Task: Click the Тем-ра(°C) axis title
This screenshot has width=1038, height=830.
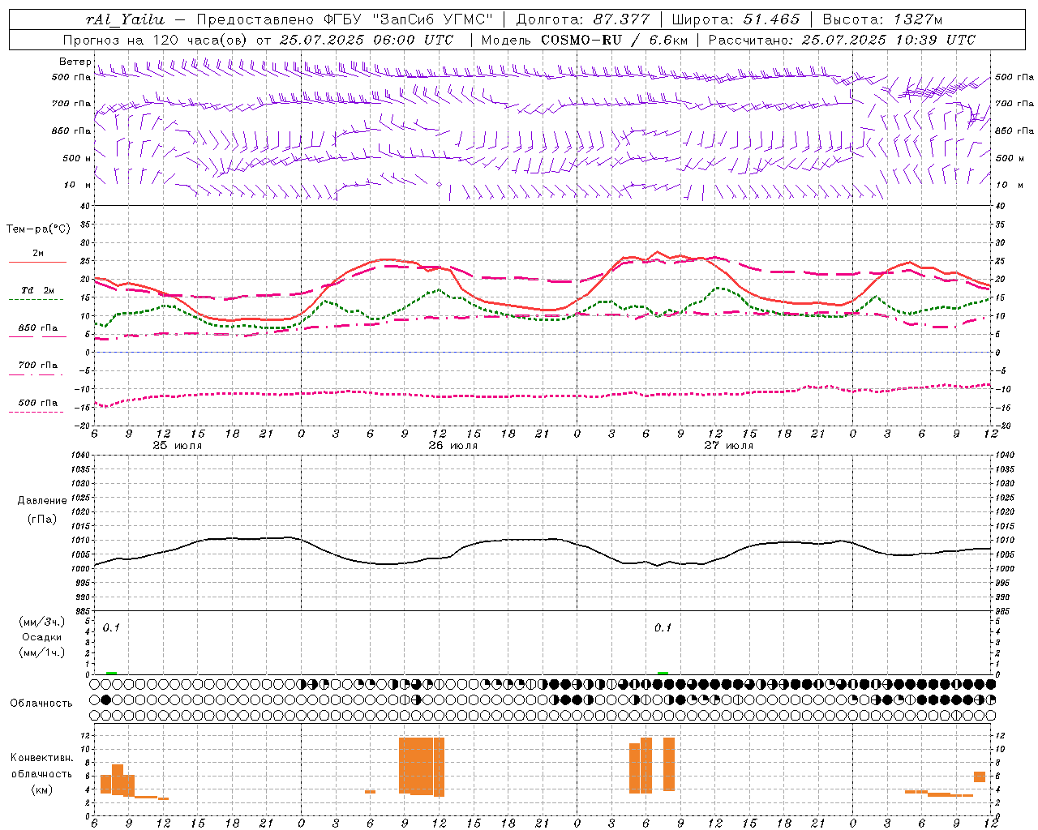Action: point(38,229)
